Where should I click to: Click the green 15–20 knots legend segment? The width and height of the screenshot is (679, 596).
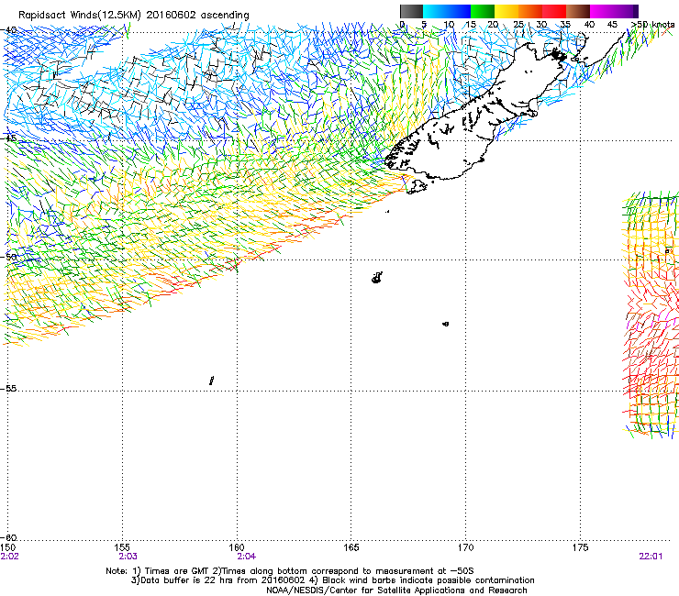[483, 11]
